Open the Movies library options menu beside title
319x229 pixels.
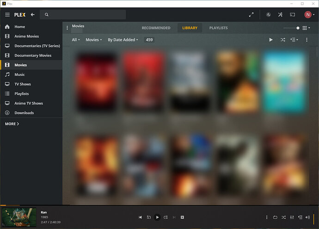pos(67,28)
